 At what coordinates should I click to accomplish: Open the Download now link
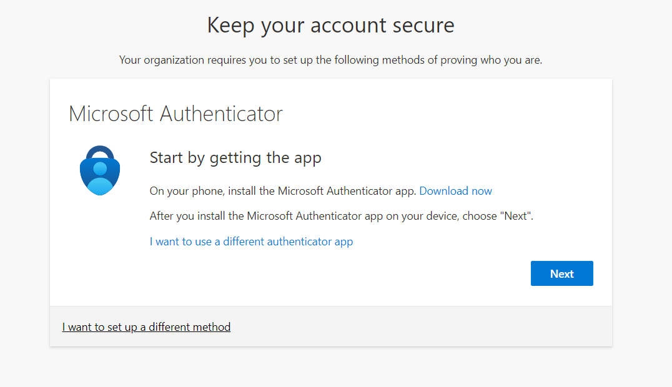(455, 191)
